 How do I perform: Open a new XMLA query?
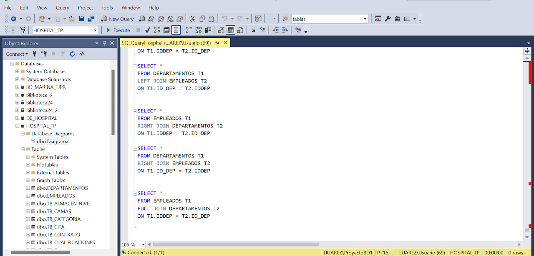coord(170,19)
